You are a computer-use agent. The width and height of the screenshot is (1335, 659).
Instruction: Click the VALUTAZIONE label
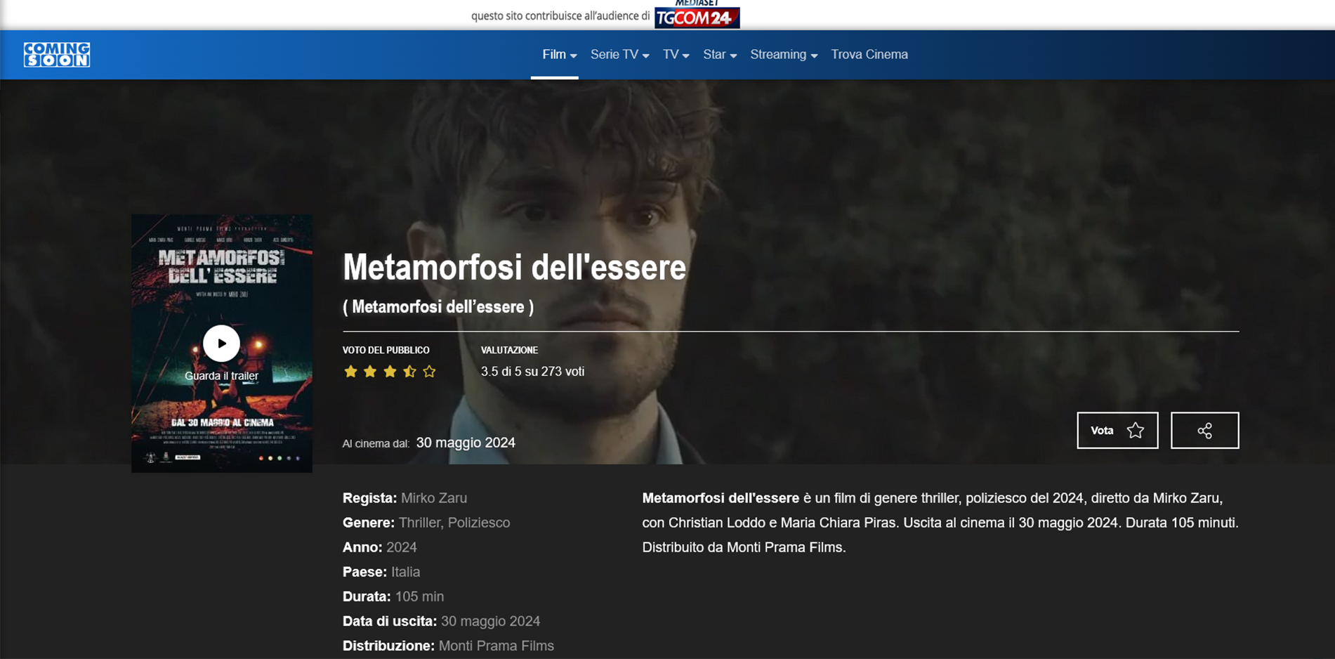tap(509, 350)
